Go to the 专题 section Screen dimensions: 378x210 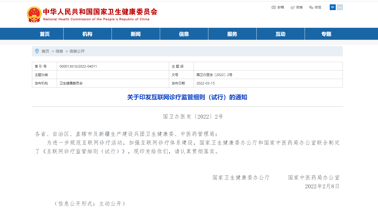(326, 34)
